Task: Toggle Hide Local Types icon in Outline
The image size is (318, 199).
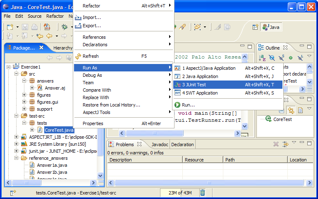Action: click(300, 58)
